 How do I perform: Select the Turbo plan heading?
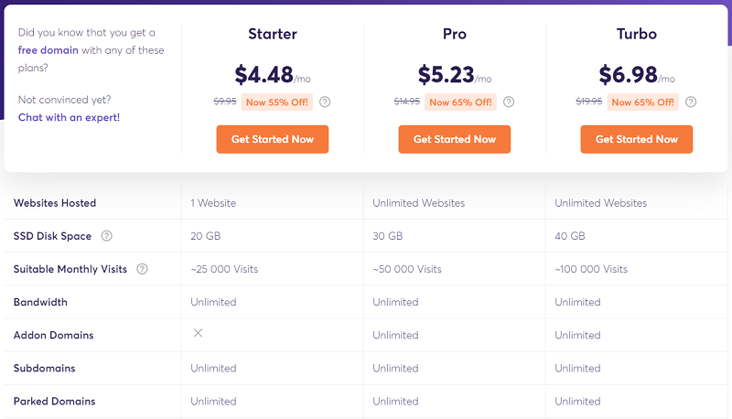click(x=637, y=34)
